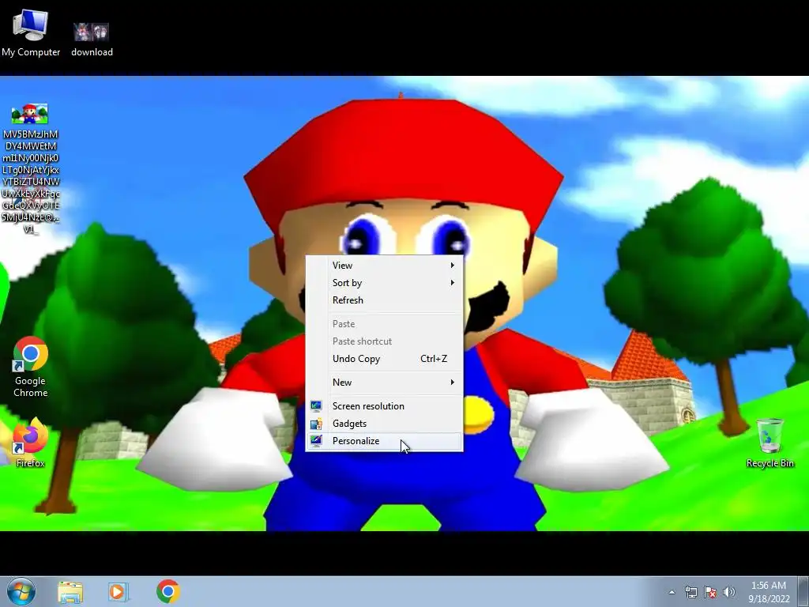Click the Personalize menu icon
The width and height of the screenshot is (809, 607).
(x=316, y=441)
